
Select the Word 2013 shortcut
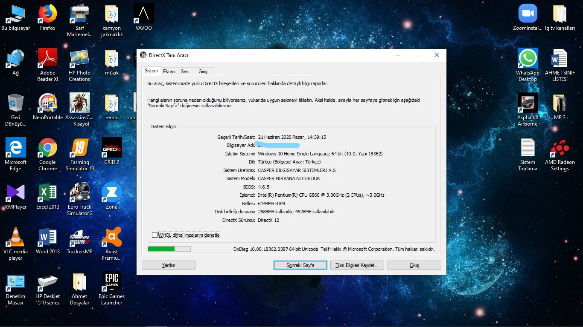click(48, 242)
